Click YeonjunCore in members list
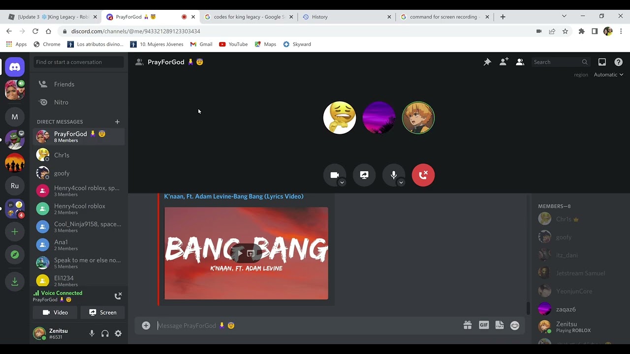Viewport: 630px width, 354px height. pyautogui.click(x=577, y=291)
